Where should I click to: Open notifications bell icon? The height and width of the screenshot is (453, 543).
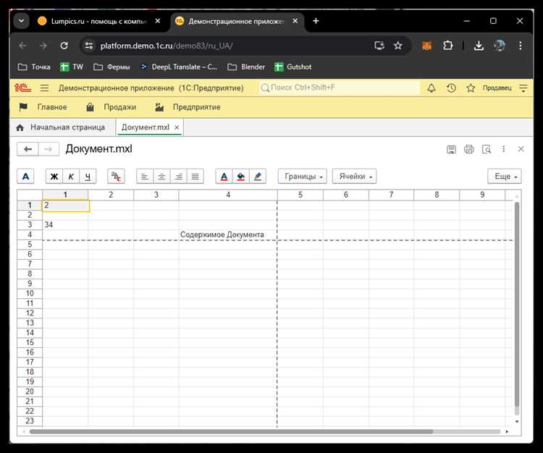[x=432, y=88]
